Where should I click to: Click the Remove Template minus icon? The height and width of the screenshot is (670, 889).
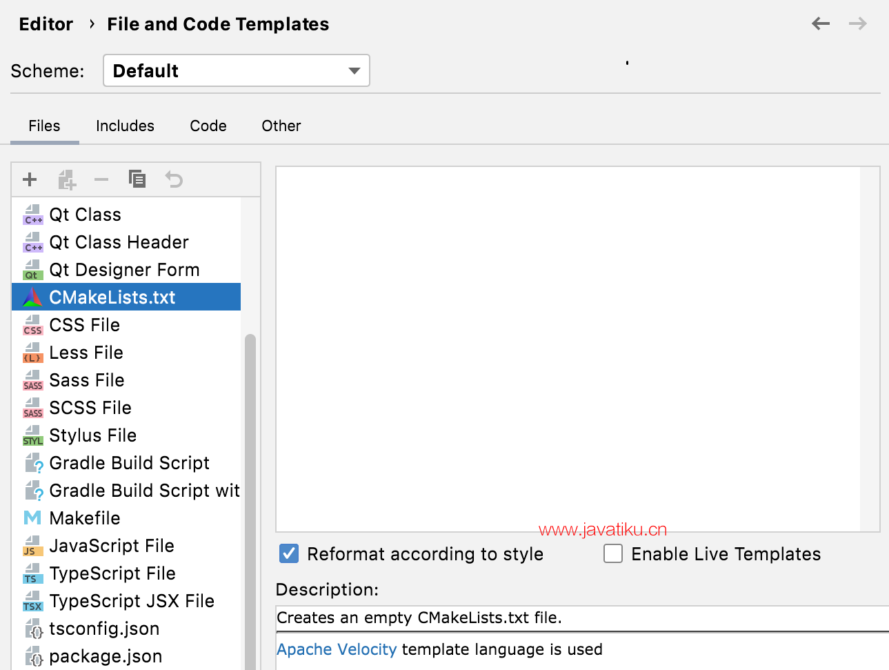click(x=101, y=180)
